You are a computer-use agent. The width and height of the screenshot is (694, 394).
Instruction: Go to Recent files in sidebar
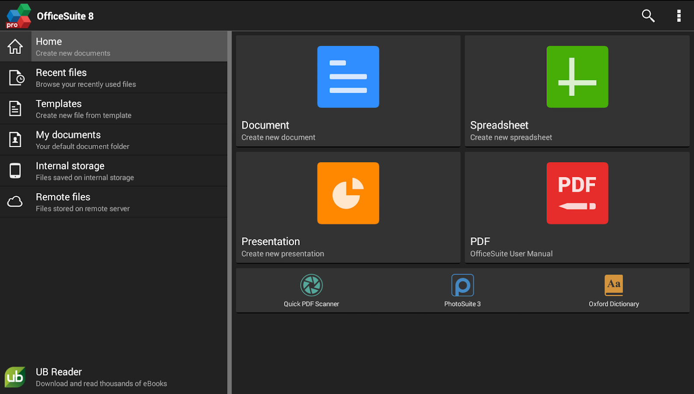[x=114, y=77]
